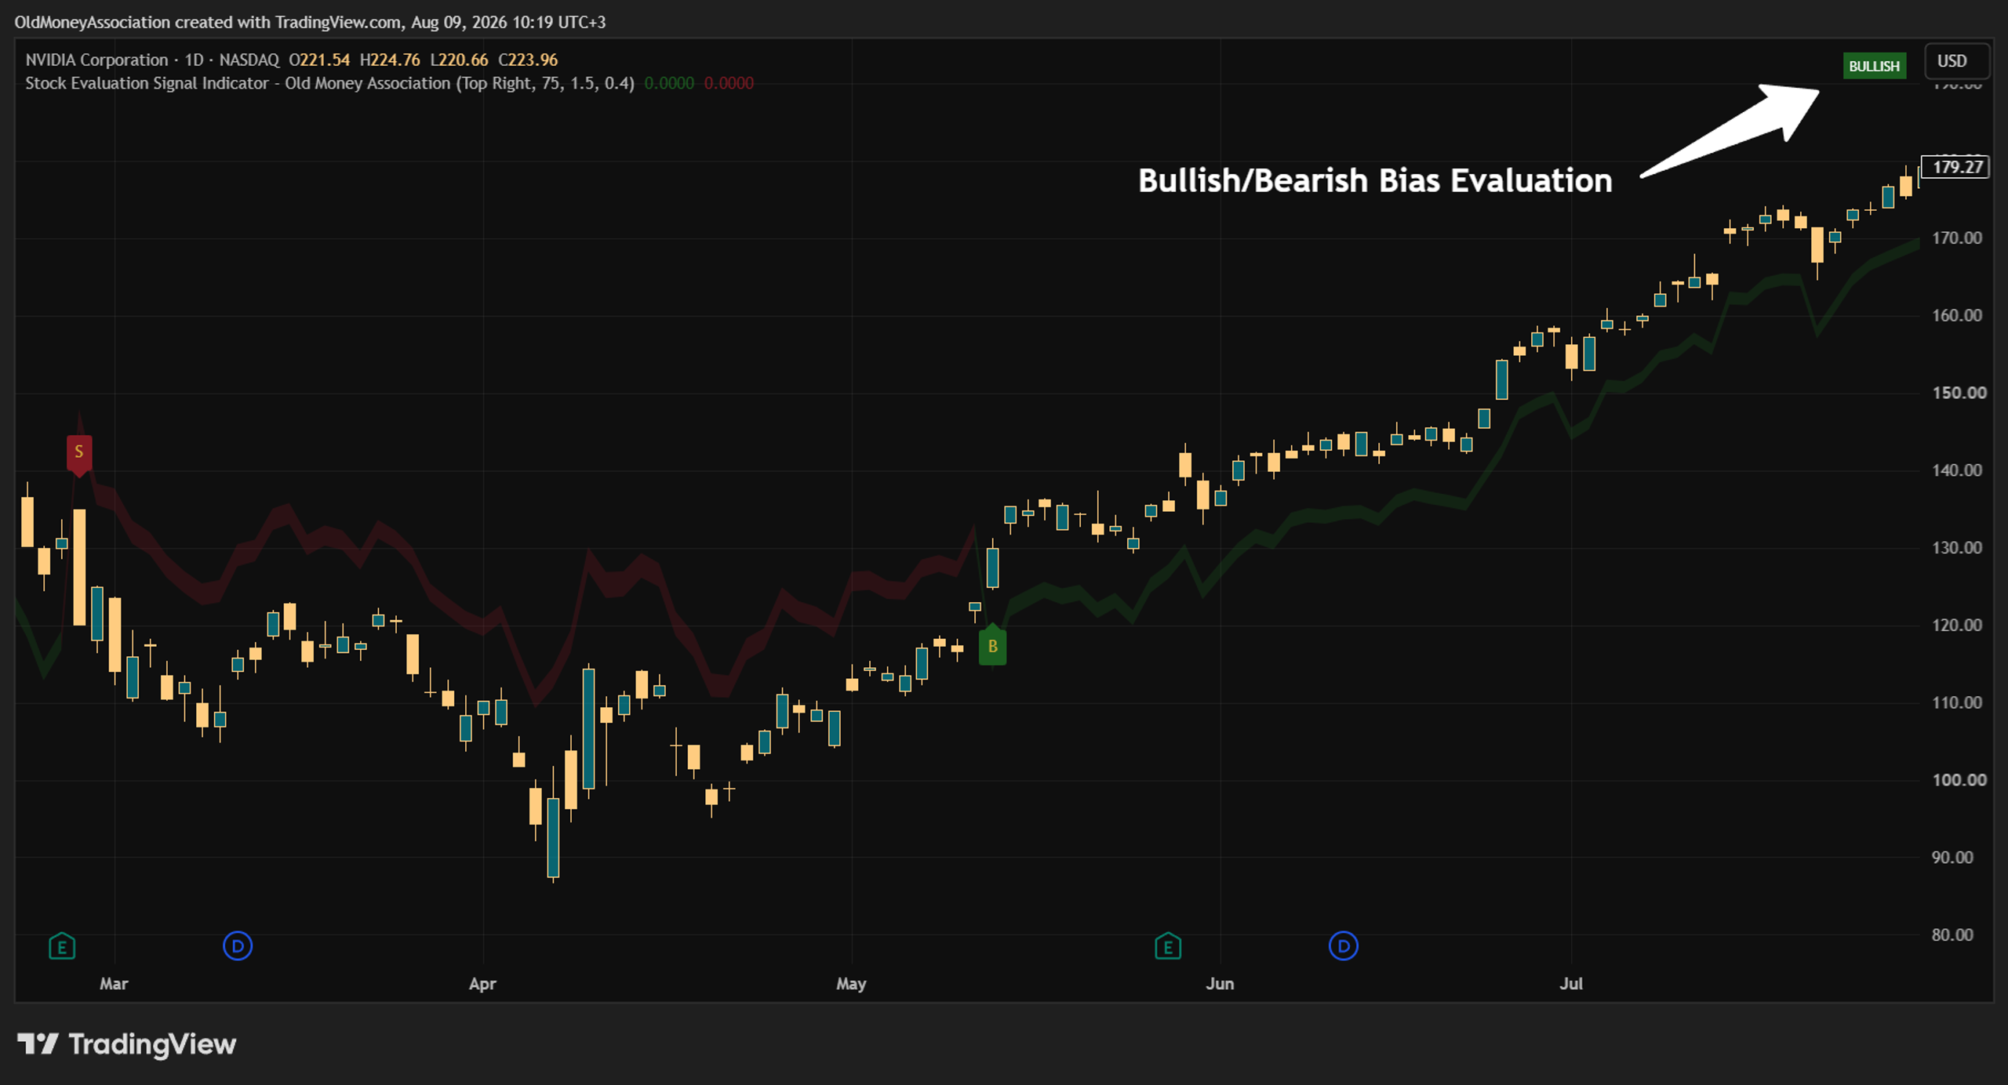
Task: Click the 160.00 price axis label
Action: pyautogui.click(x=1957, y=315)
